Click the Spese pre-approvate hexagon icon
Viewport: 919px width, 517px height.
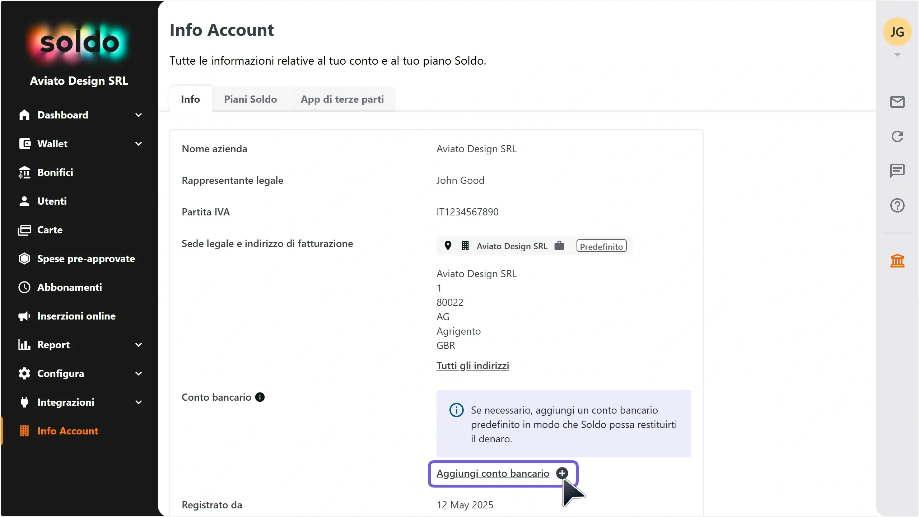click(24, 258)
